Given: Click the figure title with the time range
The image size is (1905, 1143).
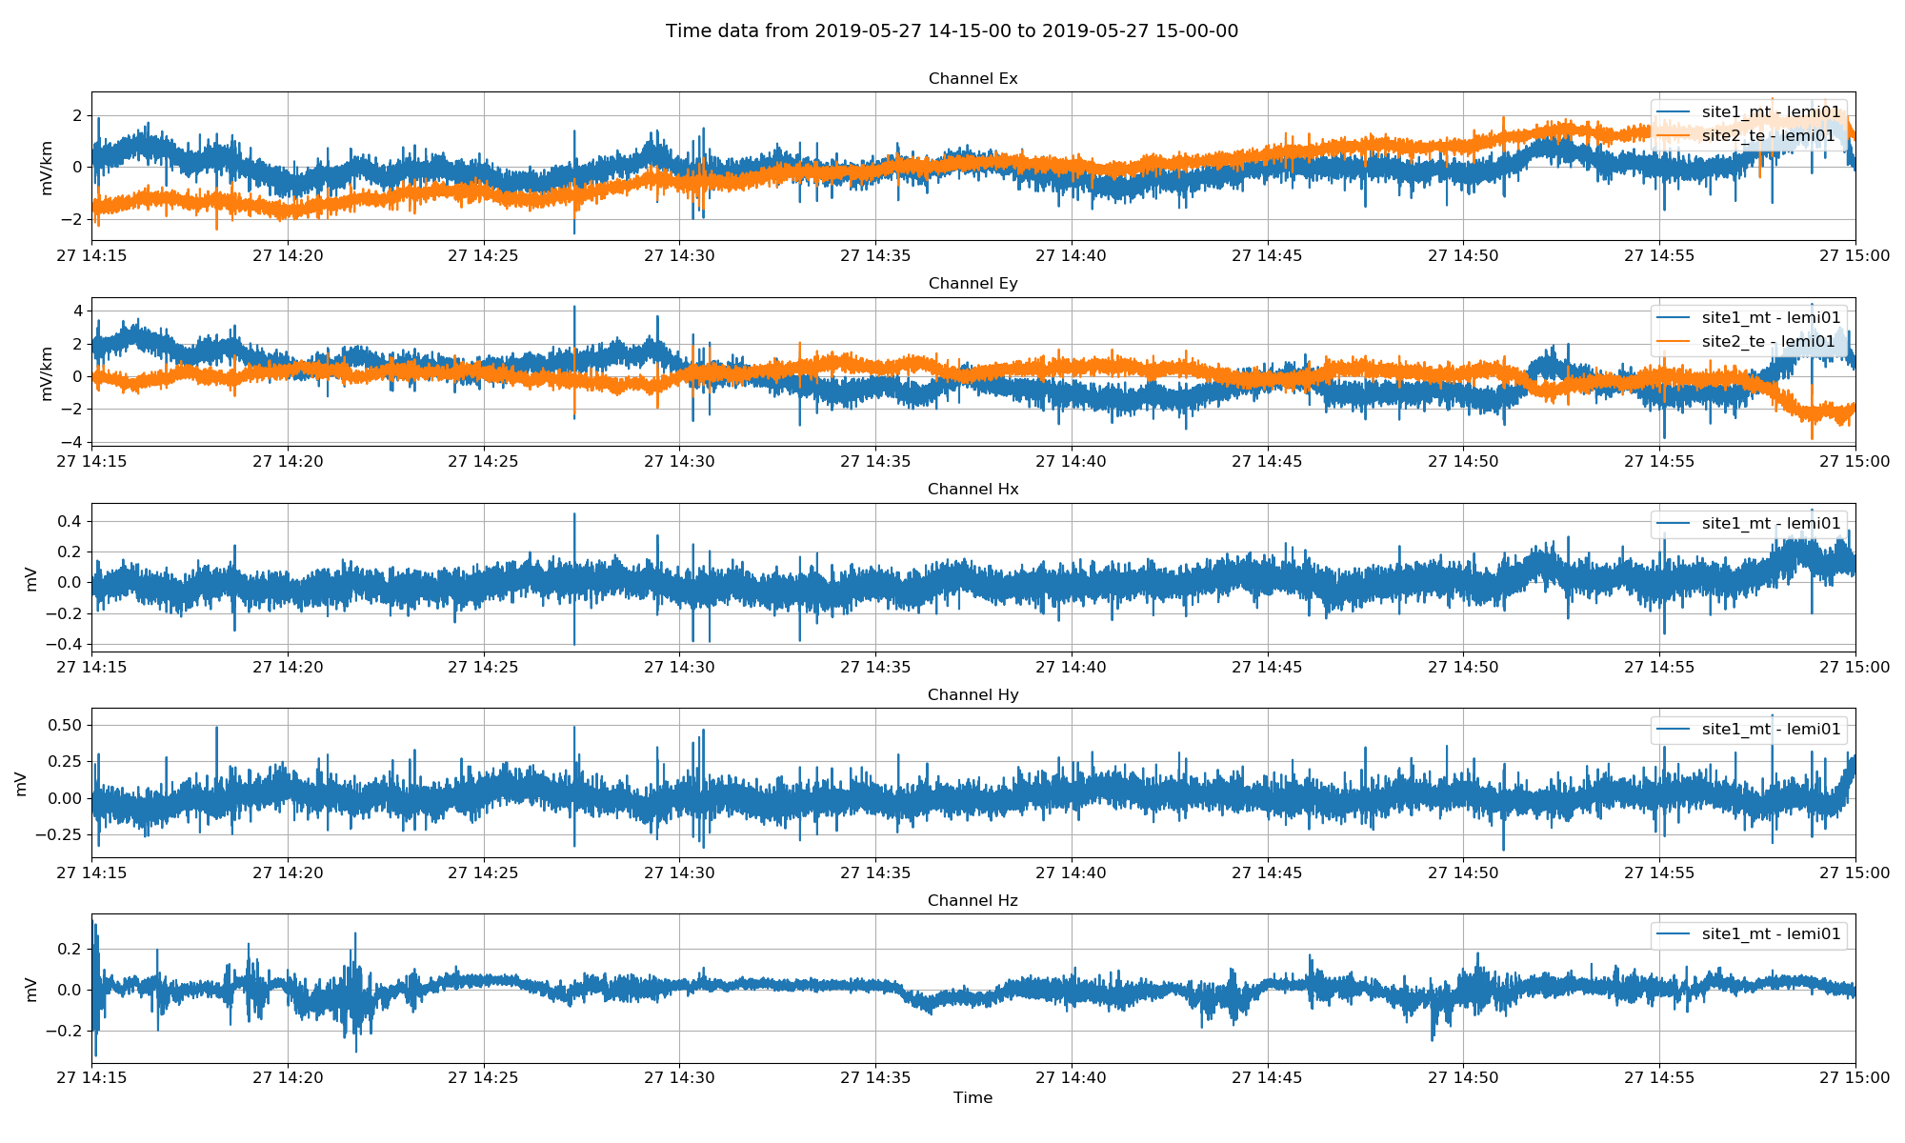Looking at the screenshot, I should [x=952, y=30].
